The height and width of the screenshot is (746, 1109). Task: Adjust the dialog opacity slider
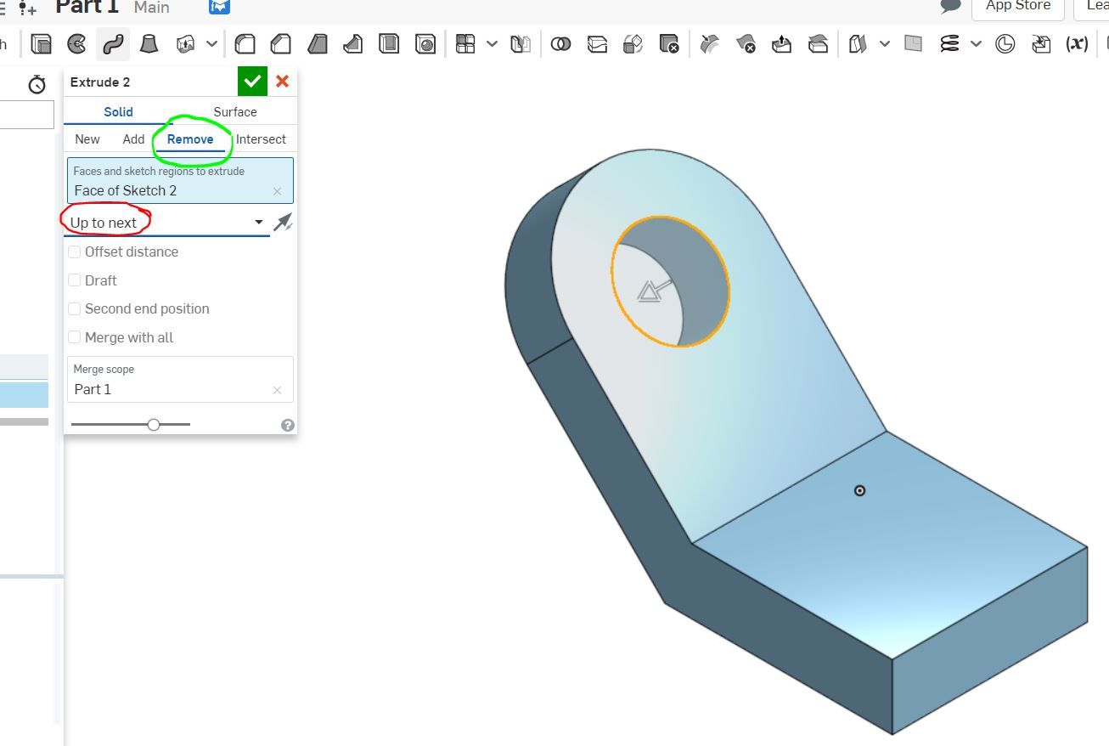pos(154,423)
